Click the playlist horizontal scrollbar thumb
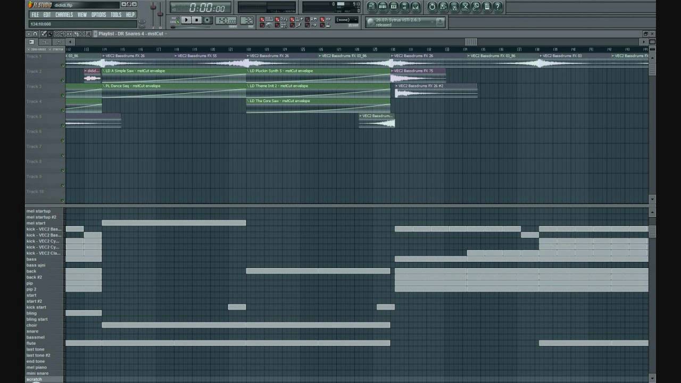 pyautogui.click(x=471, y=42)
